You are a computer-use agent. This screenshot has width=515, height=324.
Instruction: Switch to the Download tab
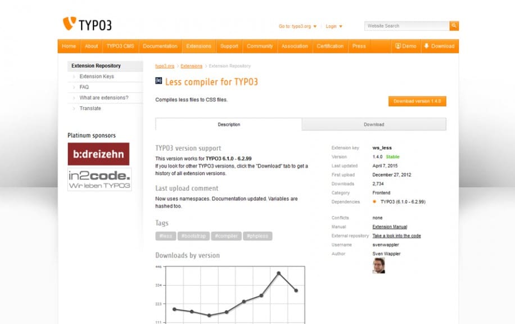[374, 124]
